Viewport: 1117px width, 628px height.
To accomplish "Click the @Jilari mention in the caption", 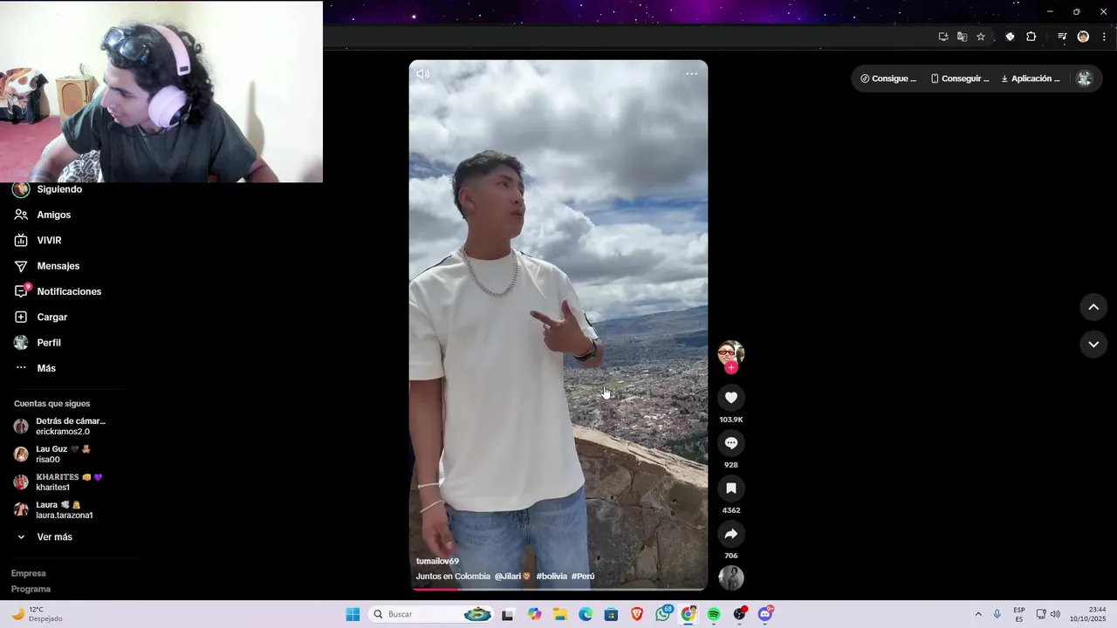I will [512, 577].
